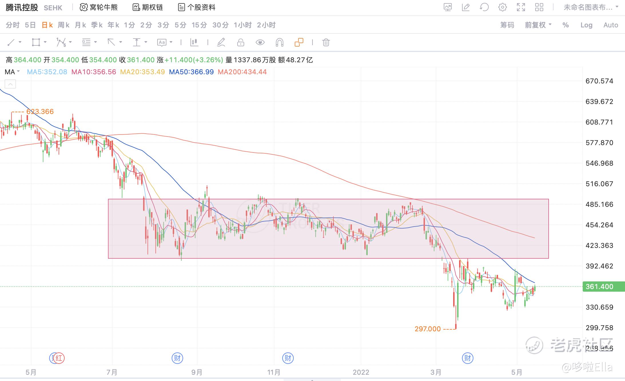625x381 pixels.
Task: Expand text tool options arrow
Action: coord(171,42)
